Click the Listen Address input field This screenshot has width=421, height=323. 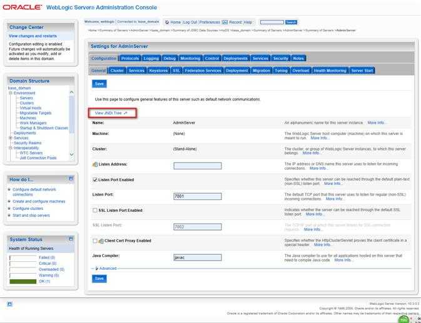198,166
